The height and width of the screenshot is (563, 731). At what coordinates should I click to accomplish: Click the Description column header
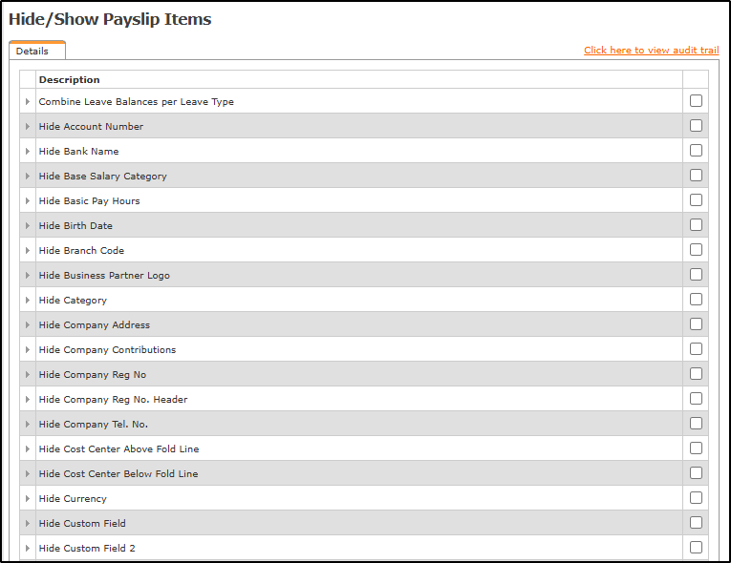tap(70, 80)
